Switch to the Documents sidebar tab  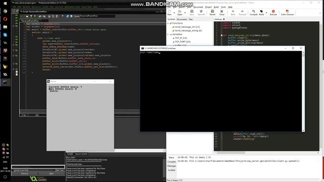tap(182, 19)
